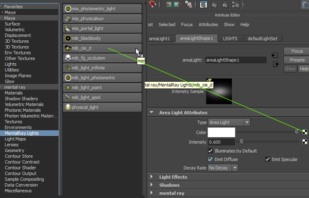309x198 pixels.
Task: Click the Focus button
Action: [297, 51]
